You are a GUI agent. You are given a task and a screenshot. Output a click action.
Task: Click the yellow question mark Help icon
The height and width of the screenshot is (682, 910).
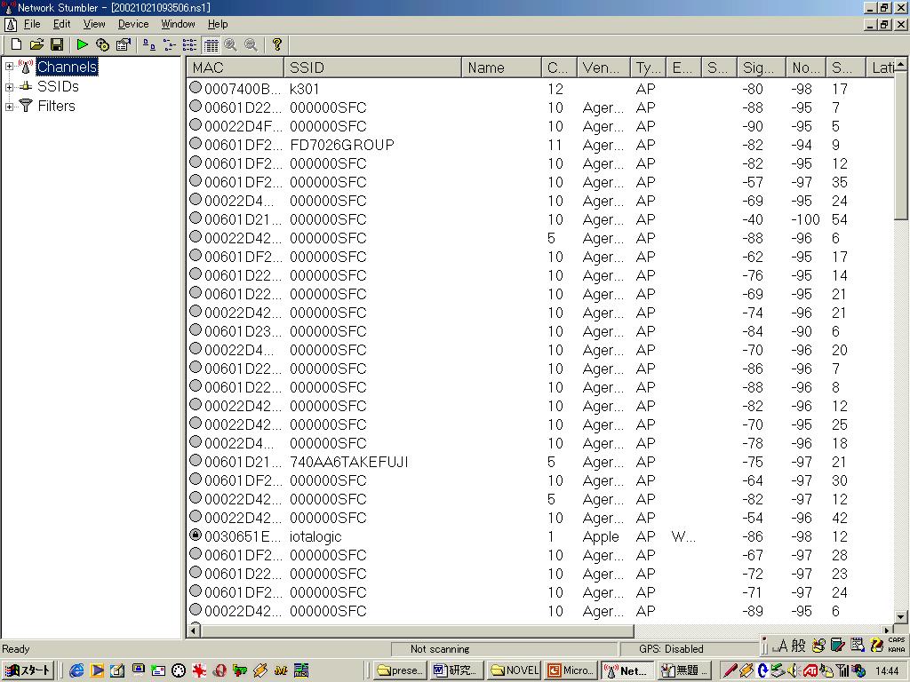pos(277,44)
